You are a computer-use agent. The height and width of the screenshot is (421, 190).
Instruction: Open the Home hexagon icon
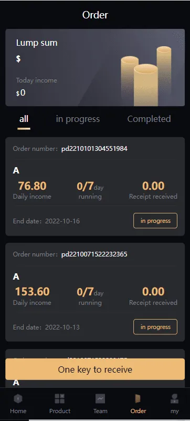point(18,399)
